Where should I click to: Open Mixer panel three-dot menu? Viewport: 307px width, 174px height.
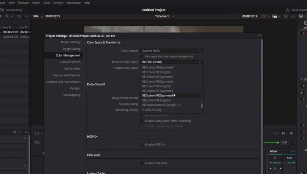click(x=293, y=151)
